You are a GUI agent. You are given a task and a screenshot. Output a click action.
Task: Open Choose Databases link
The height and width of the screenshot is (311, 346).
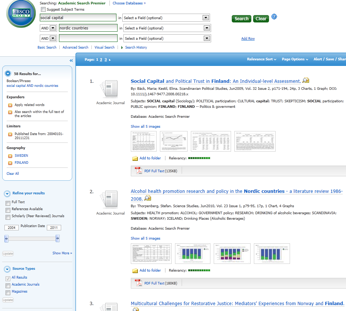tap(129, 3)
